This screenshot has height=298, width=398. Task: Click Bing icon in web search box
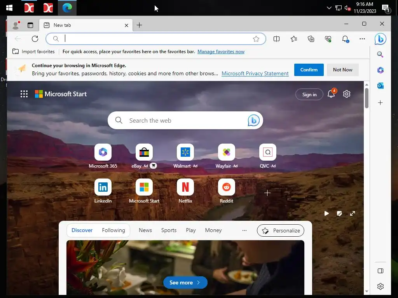[x=253, y=120]
